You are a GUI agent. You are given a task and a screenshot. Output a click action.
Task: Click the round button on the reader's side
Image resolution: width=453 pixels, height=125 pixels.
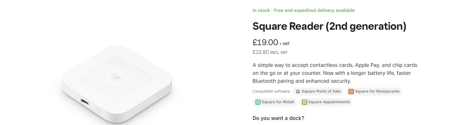click(x=99, y=111)
